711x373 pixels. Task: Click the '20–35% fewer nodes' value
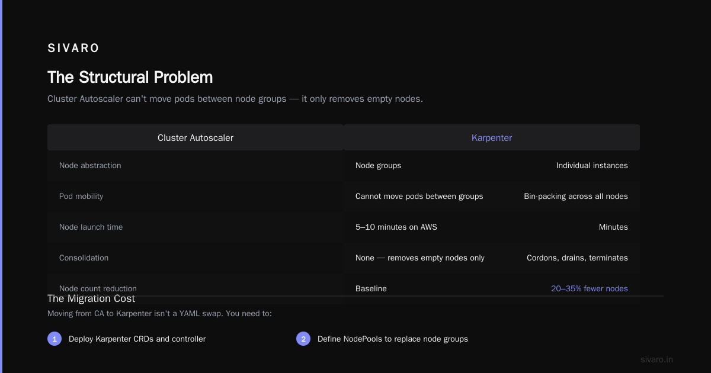click(590, 289)
